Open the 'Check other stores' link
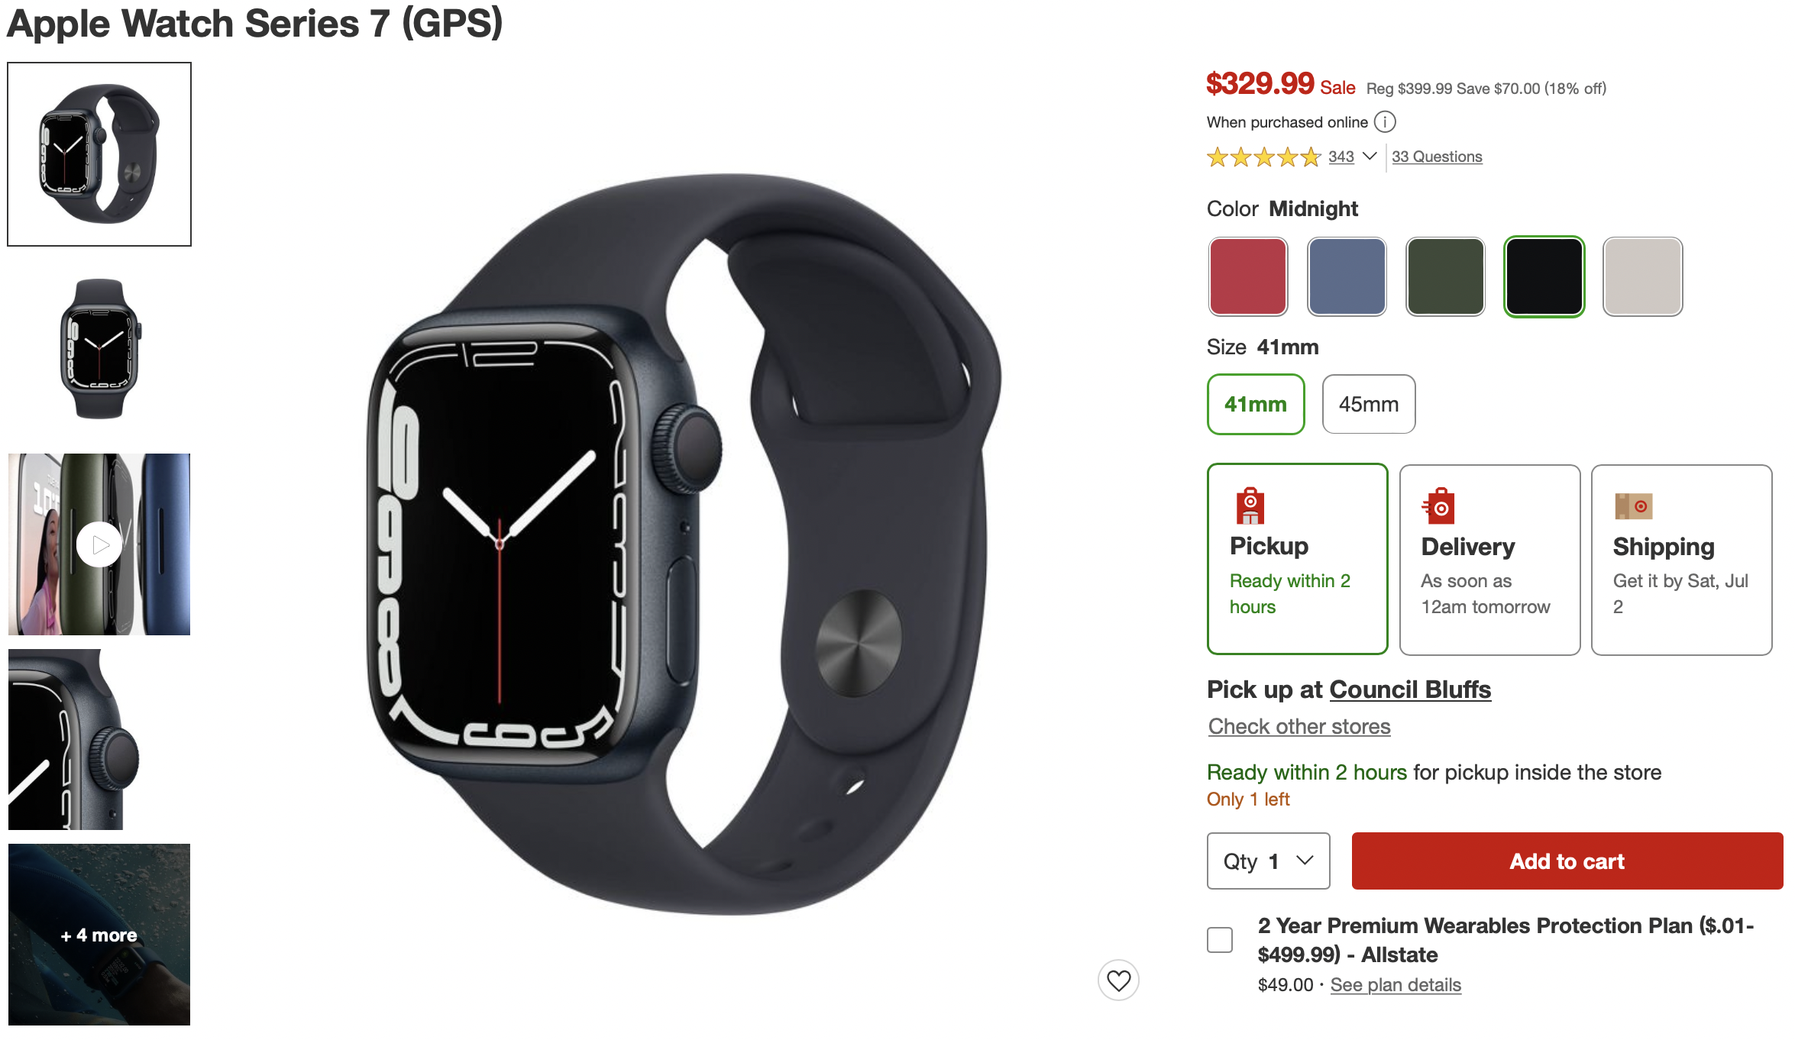The image size is (1795, 1040). [1299, 726]
